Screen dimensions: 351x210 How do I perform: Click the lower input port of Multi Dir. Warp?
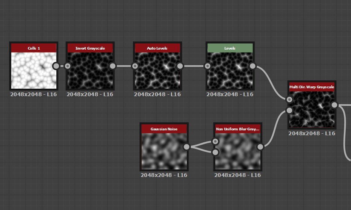tap(289, 110)
